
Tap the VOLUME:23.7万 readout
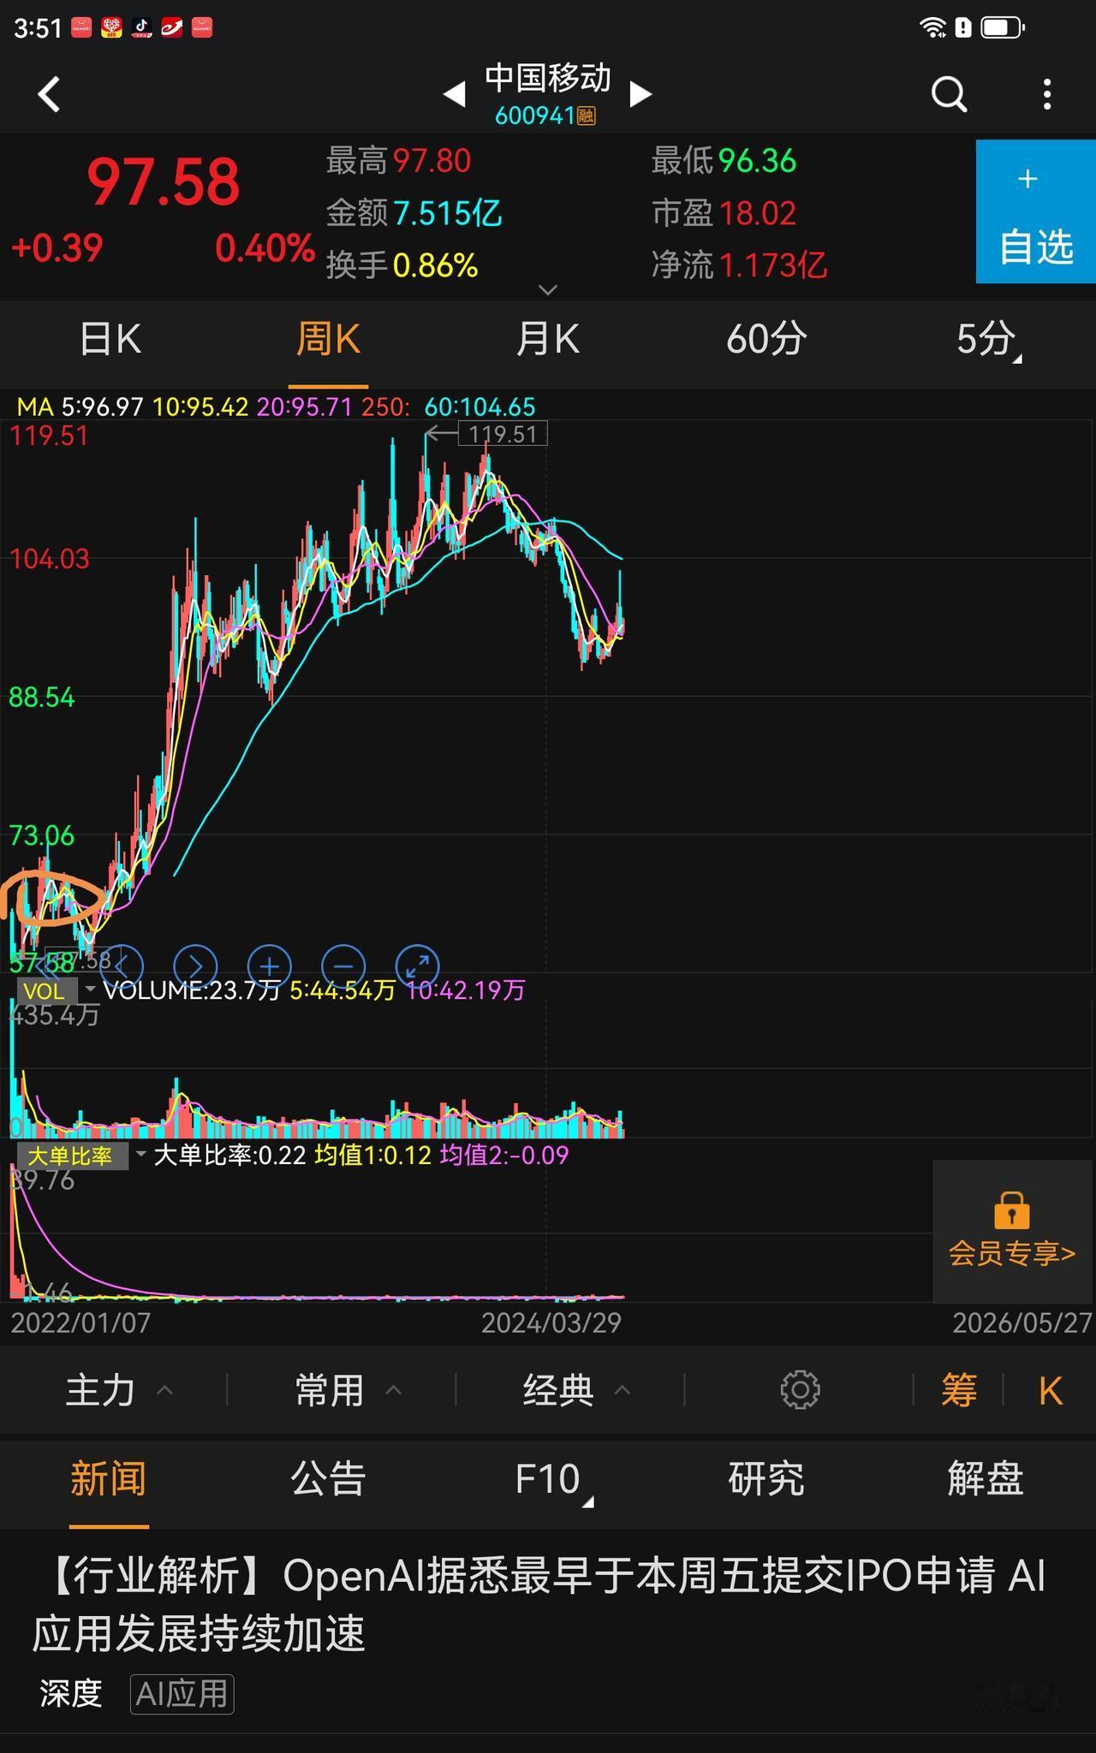pyautogui.click(x=192, y=990)
